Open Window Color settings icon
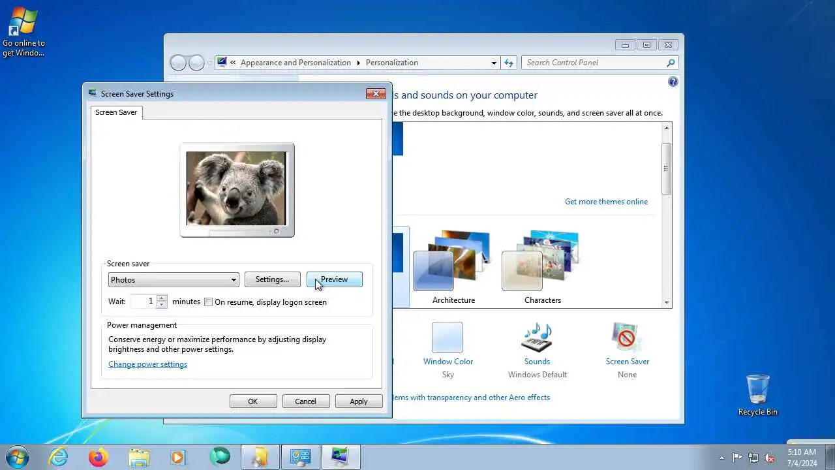The height and width of the screenshot is (470, 835). (x=448, y=337)
